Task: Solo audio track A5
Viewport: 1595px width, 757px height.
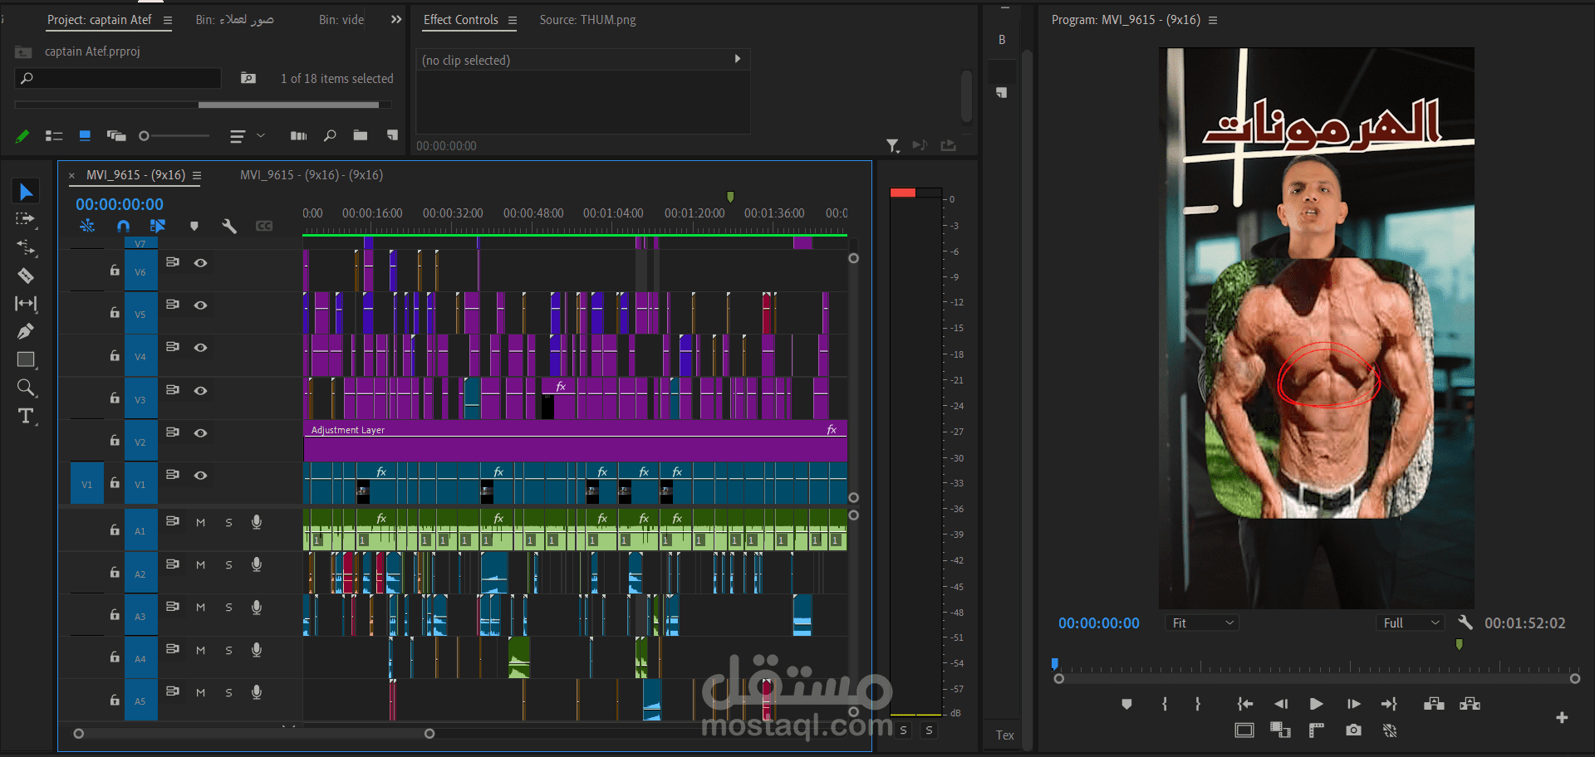Action: pos(229,693)
